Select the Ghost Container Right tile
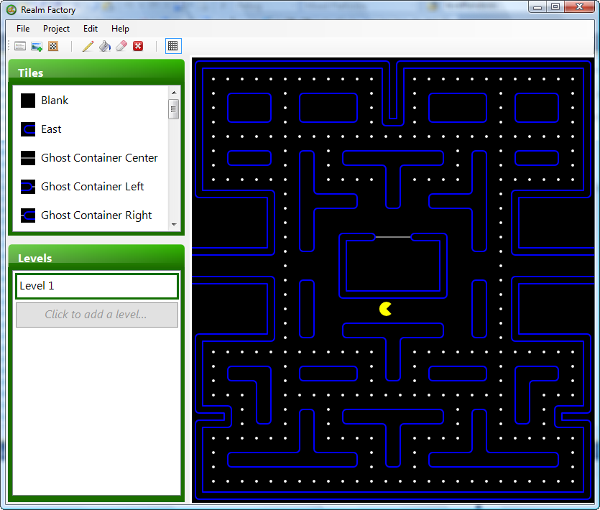The width and height of the screenshot is (600, 510). (x=91, y=215)
